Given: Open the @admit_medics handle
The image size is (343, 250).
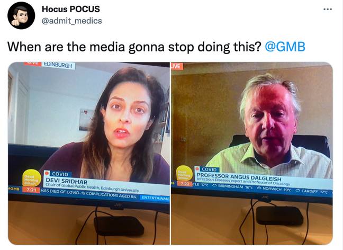Looking at the screenshot, I should [72, 21].
